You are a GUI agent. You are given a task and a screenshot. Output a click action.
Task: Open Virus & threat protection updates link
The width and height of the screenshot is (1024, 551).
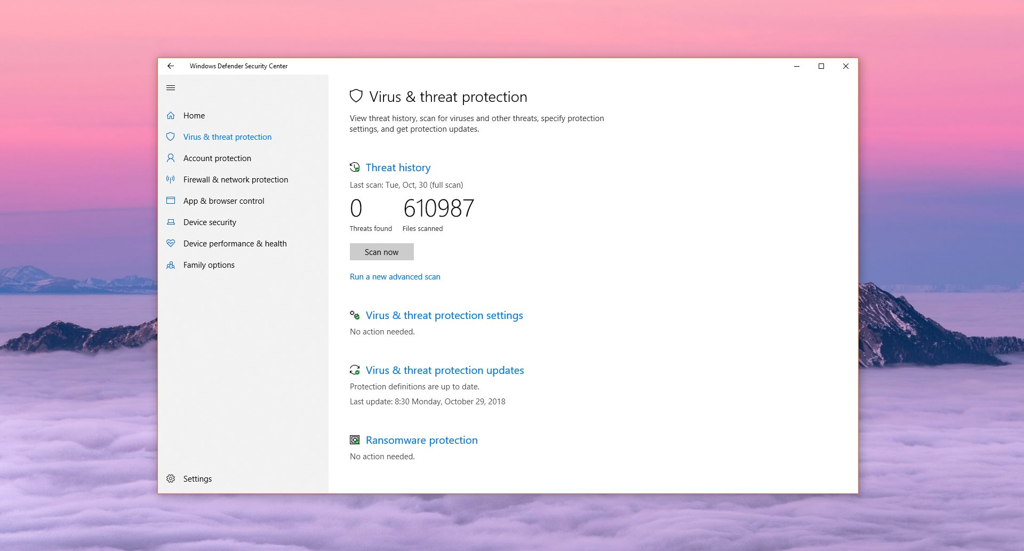coord(445,370)
